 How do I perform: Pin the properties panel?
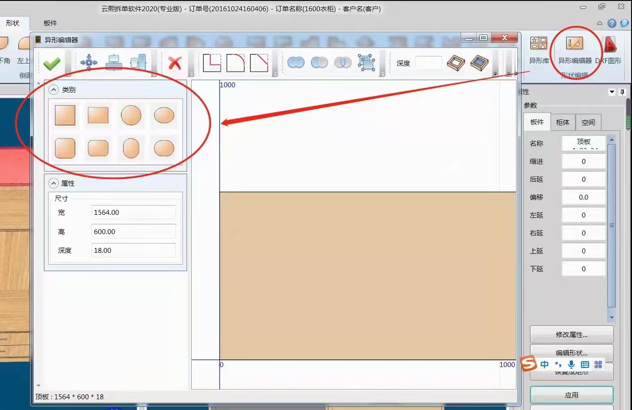(622, 92)
